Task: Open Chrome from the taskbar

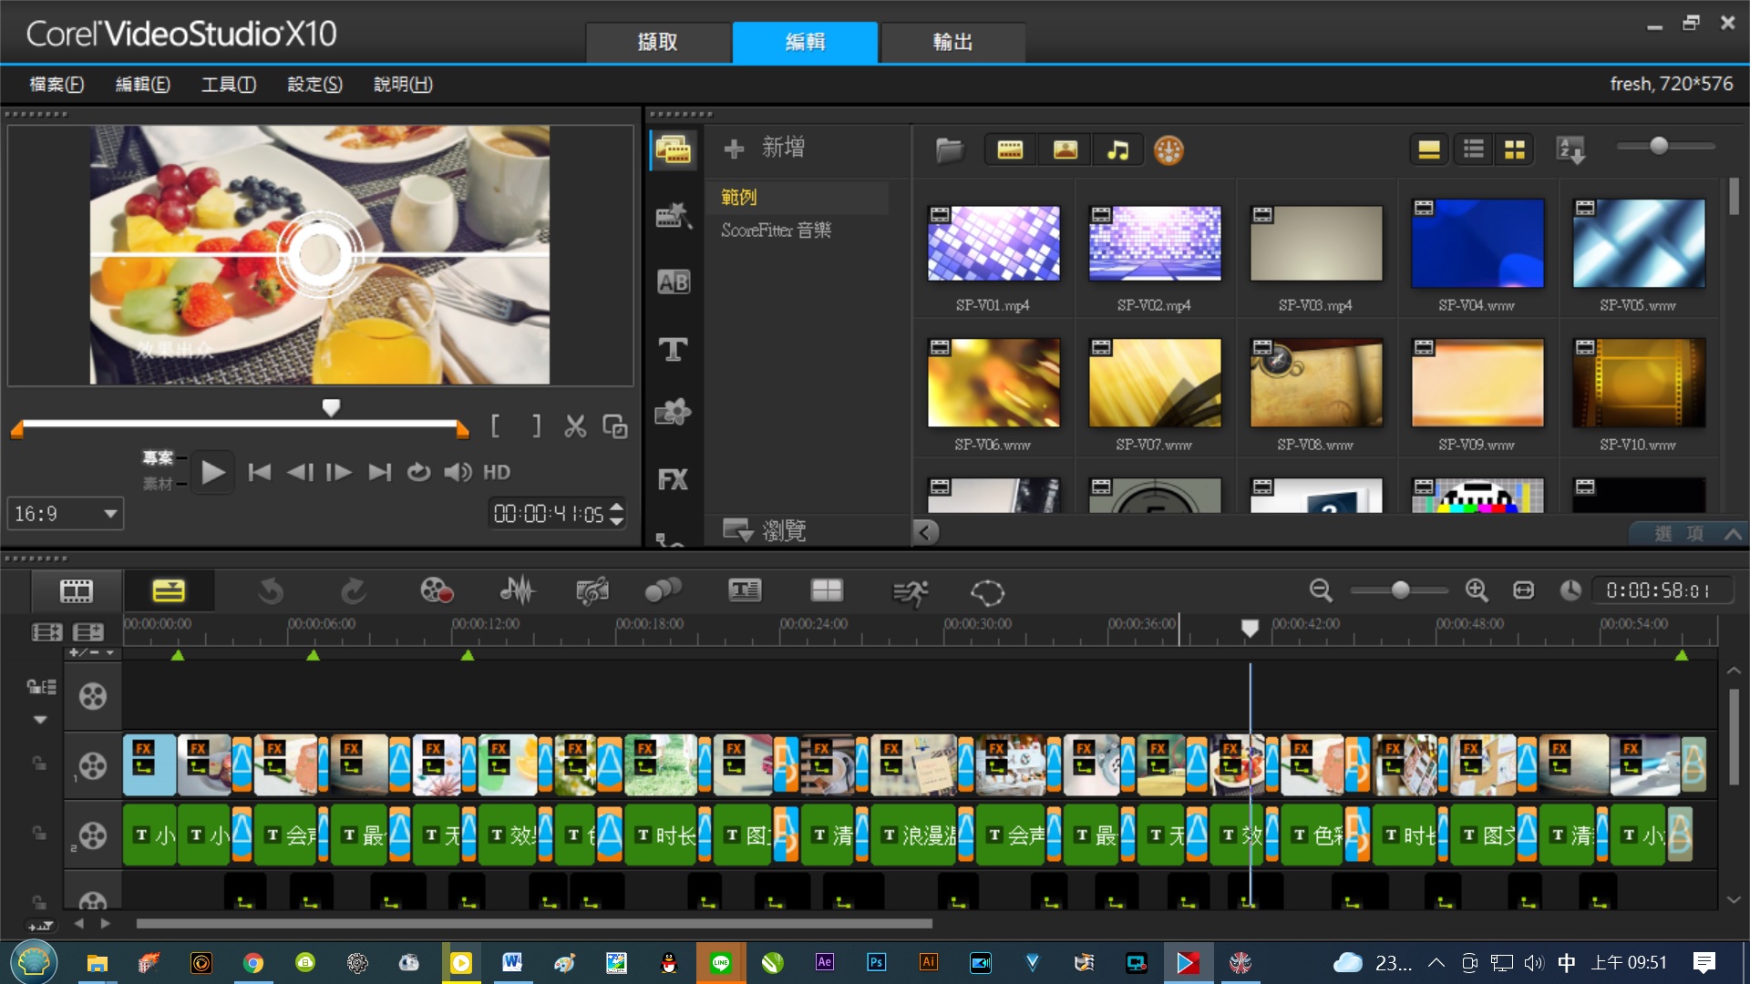Action: pos(253,963)
